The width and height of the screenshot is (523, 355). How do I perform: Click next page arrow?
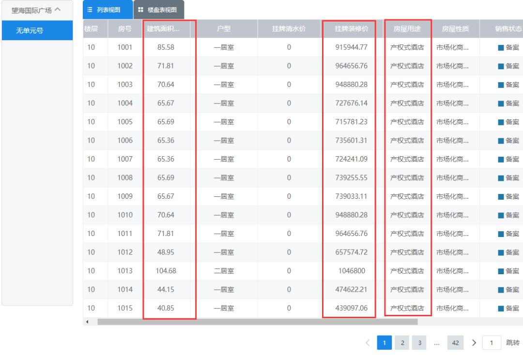[474, 343]
